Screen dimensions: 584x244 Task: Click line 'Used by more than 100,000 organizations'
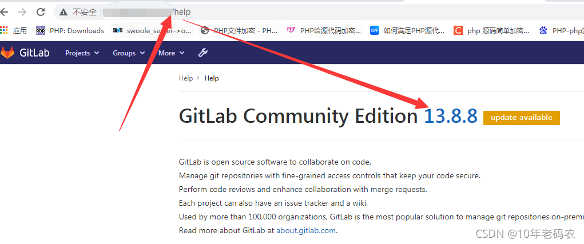click(x=382, y=217)
